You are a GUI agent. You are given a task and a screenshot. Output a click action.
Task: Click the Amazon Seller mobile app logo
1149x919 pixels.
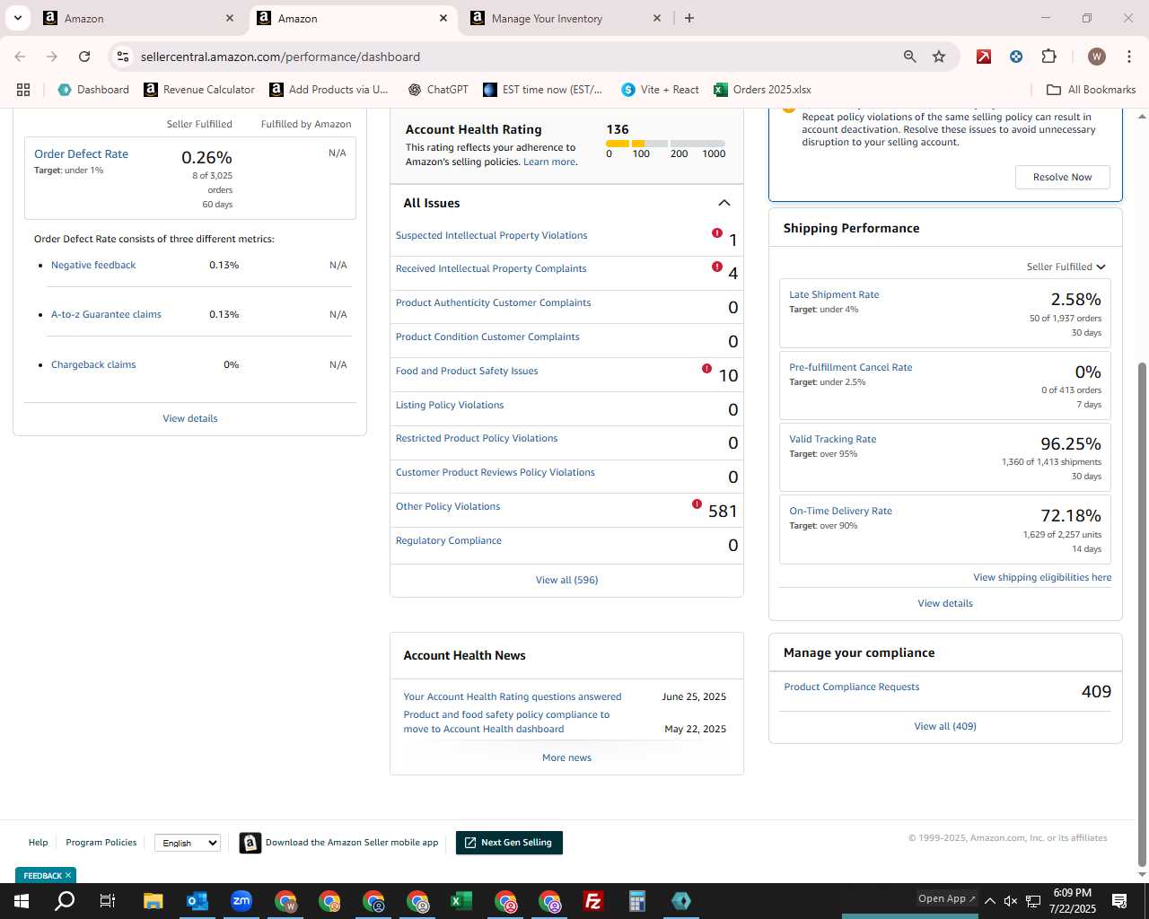point(250,843)
